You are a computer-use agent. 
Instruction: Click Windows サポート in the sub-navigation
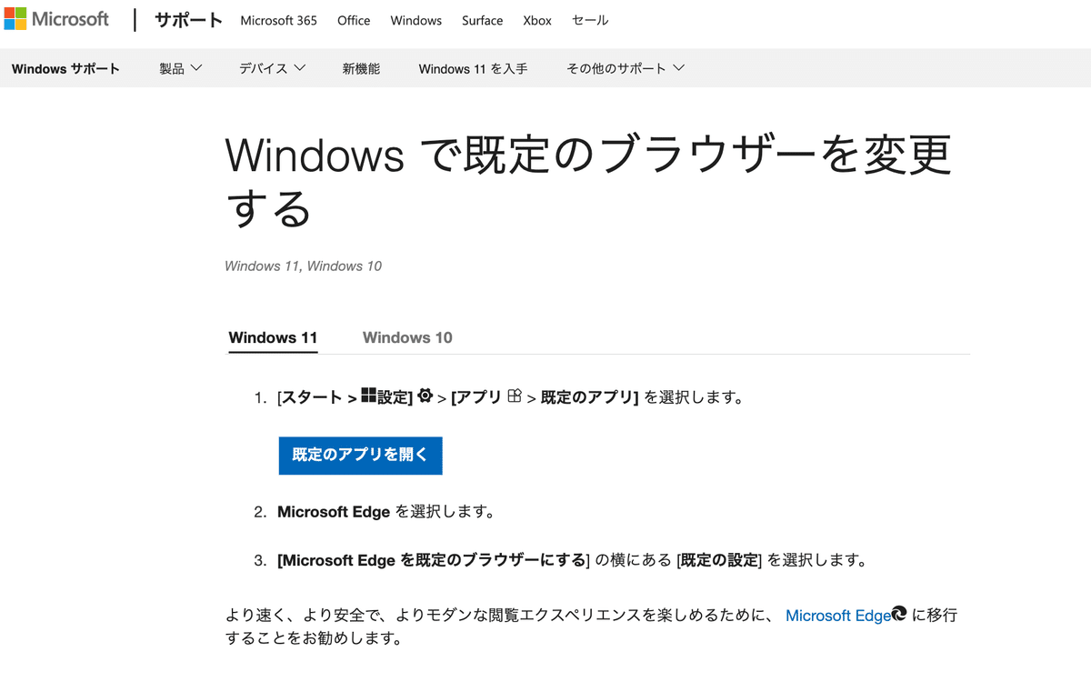click(65, 68)
